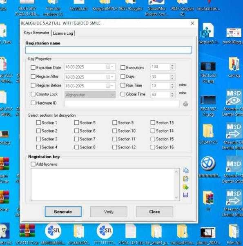The width and height of the screenshot is (243, 246).
Task: Switch to the License Log tab
Action: point(63,33)
